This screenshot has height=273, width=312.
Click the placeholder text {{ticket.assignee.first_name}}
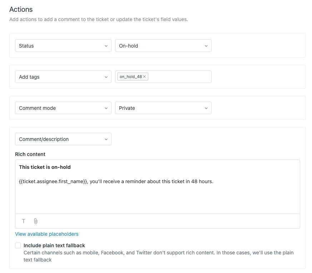[x=53, y=181]
